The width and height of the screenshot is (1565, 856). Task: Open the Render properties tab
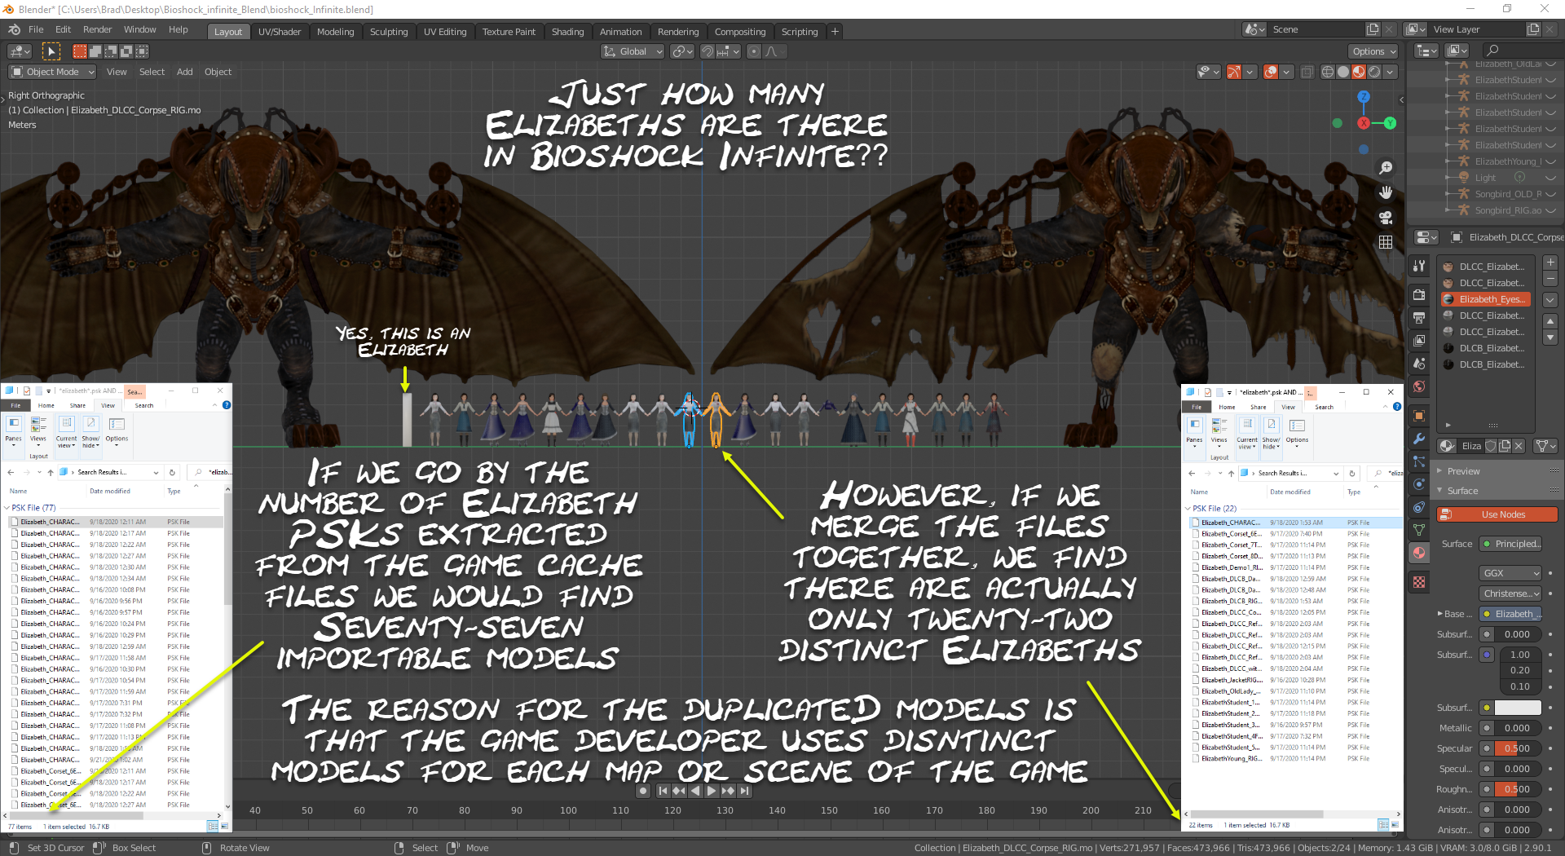(1419, 294)
